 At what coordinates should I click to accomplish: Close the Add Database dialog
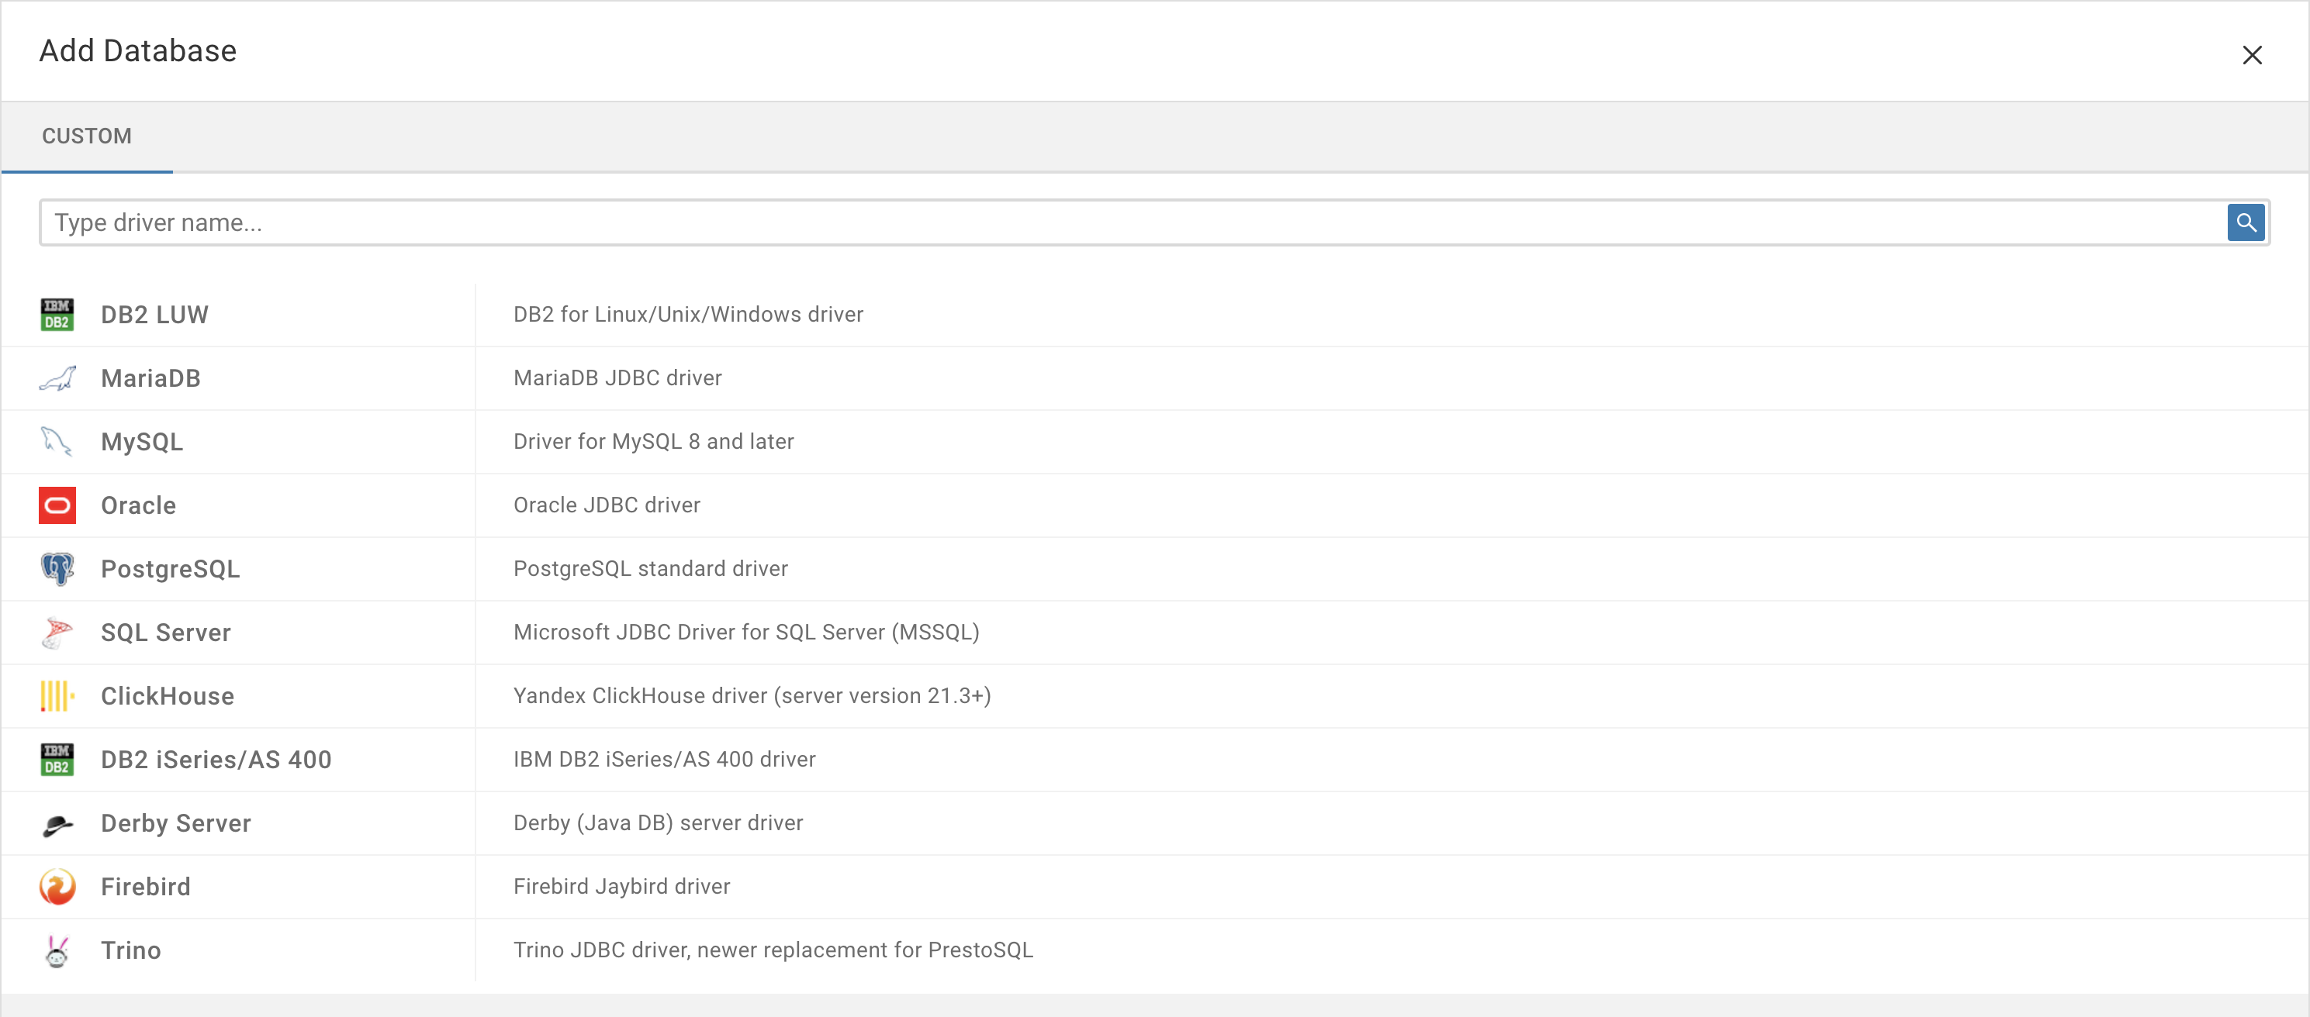[x=2252, y=55]
